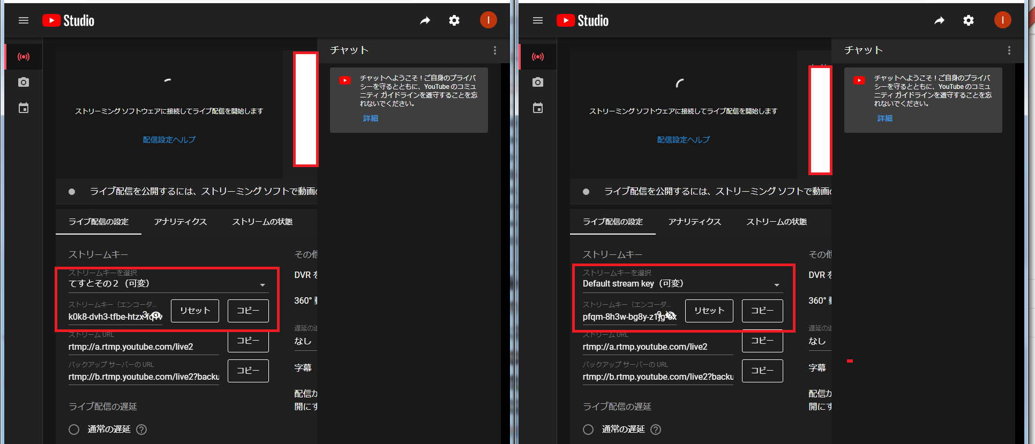Click リセット button in left window
1035x444 pixels.
195,311
